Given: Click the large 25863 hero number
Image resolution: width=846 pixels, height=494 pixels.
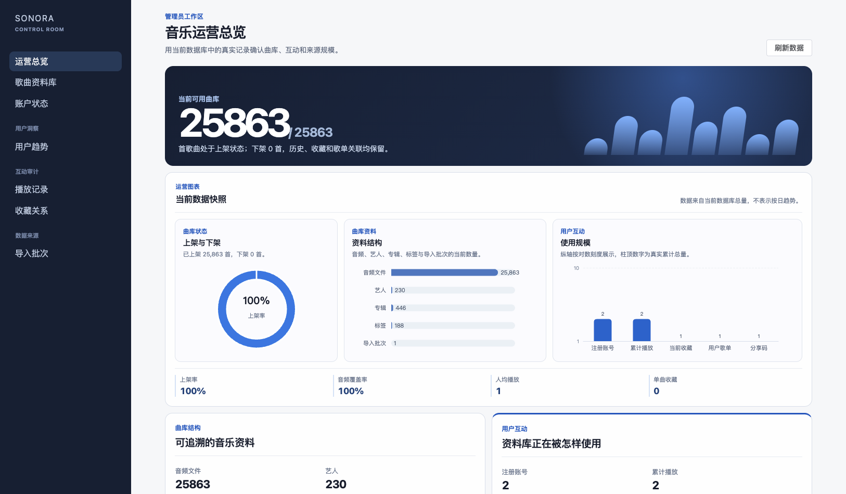Looking at the screenshot, I should pos(235,123).
